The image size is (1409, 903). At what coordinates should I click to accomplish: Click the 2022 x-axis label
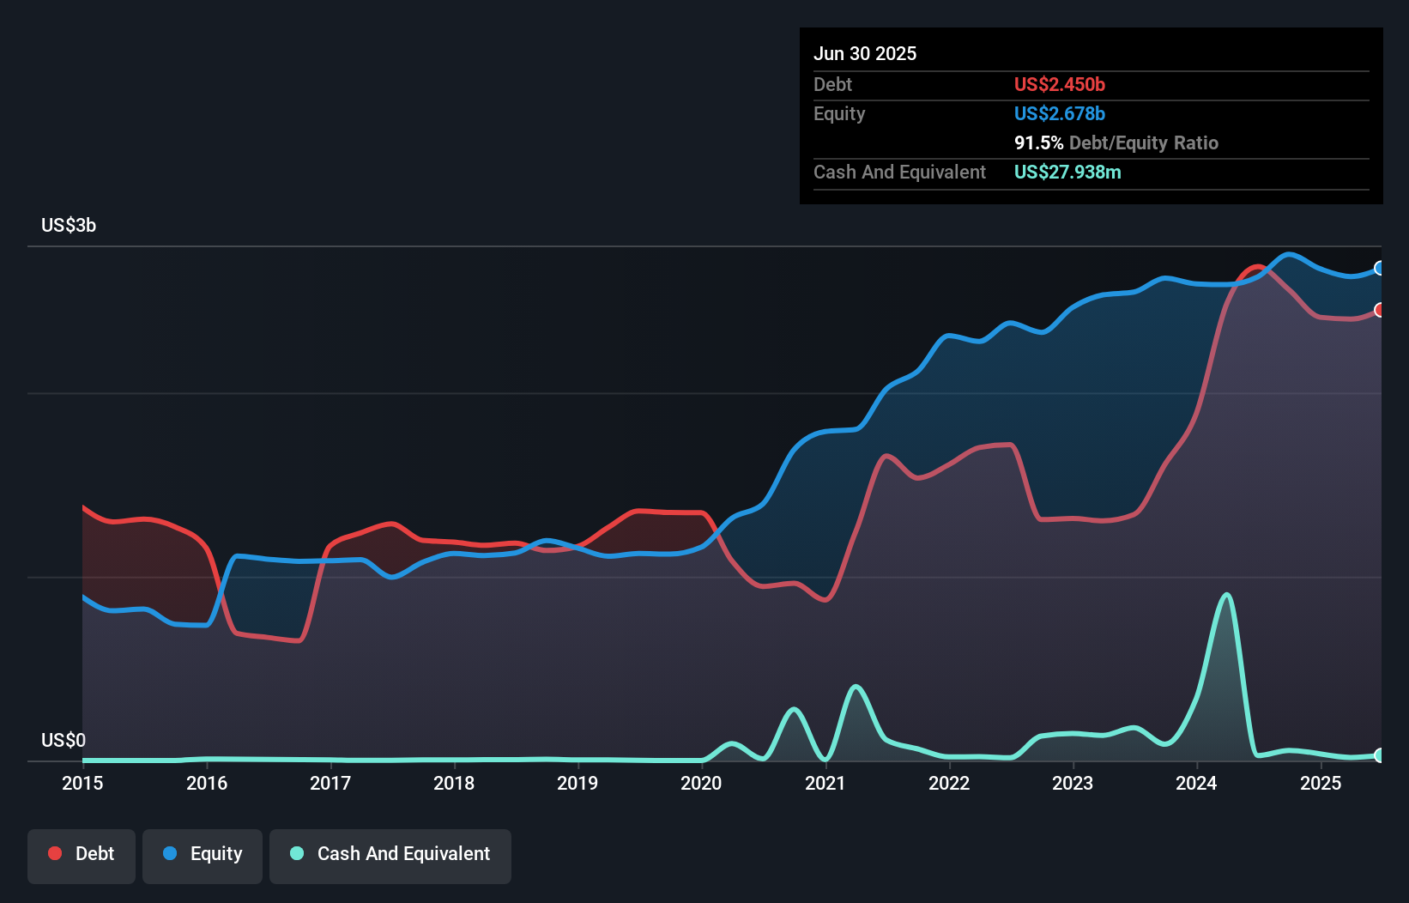(949, 783)
